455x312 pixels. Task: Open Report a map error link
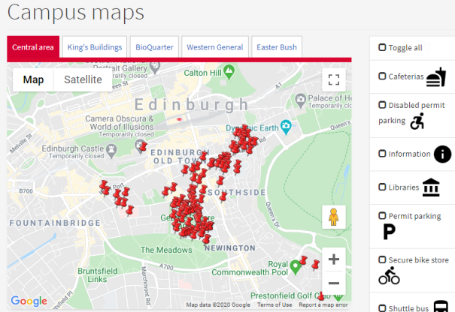click(323, 304)
